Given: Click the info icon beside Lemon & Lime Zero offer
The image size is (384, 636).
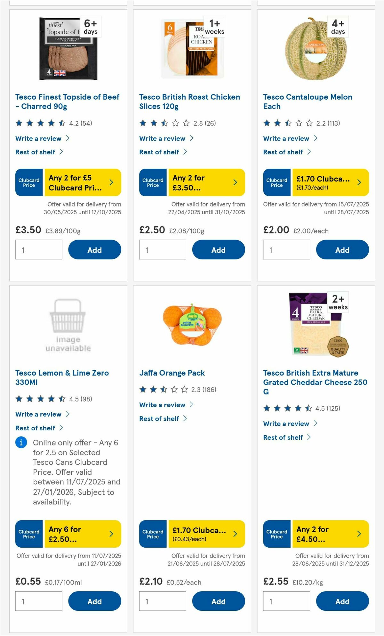Looking at the screenshot, I should click(21, 443).
